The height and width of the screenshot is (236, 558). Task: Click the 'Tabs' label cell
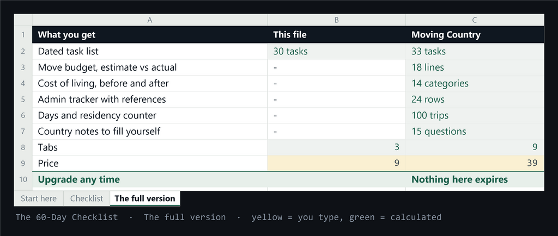pos(150,147)
